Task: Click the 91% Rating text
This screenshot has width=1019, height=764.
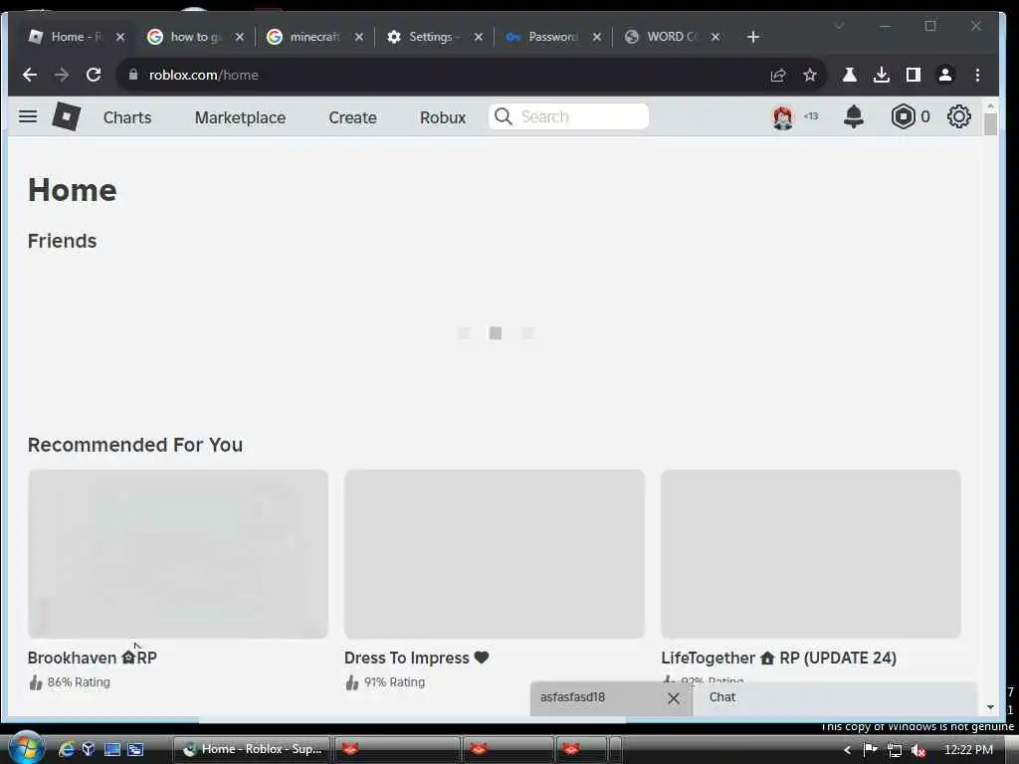Action: pos(394,682)
